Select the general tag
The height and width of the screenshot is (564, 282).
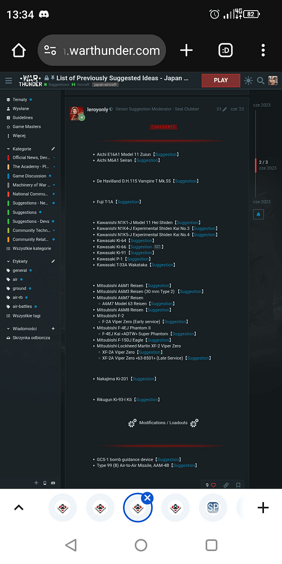tap(20, 271)
